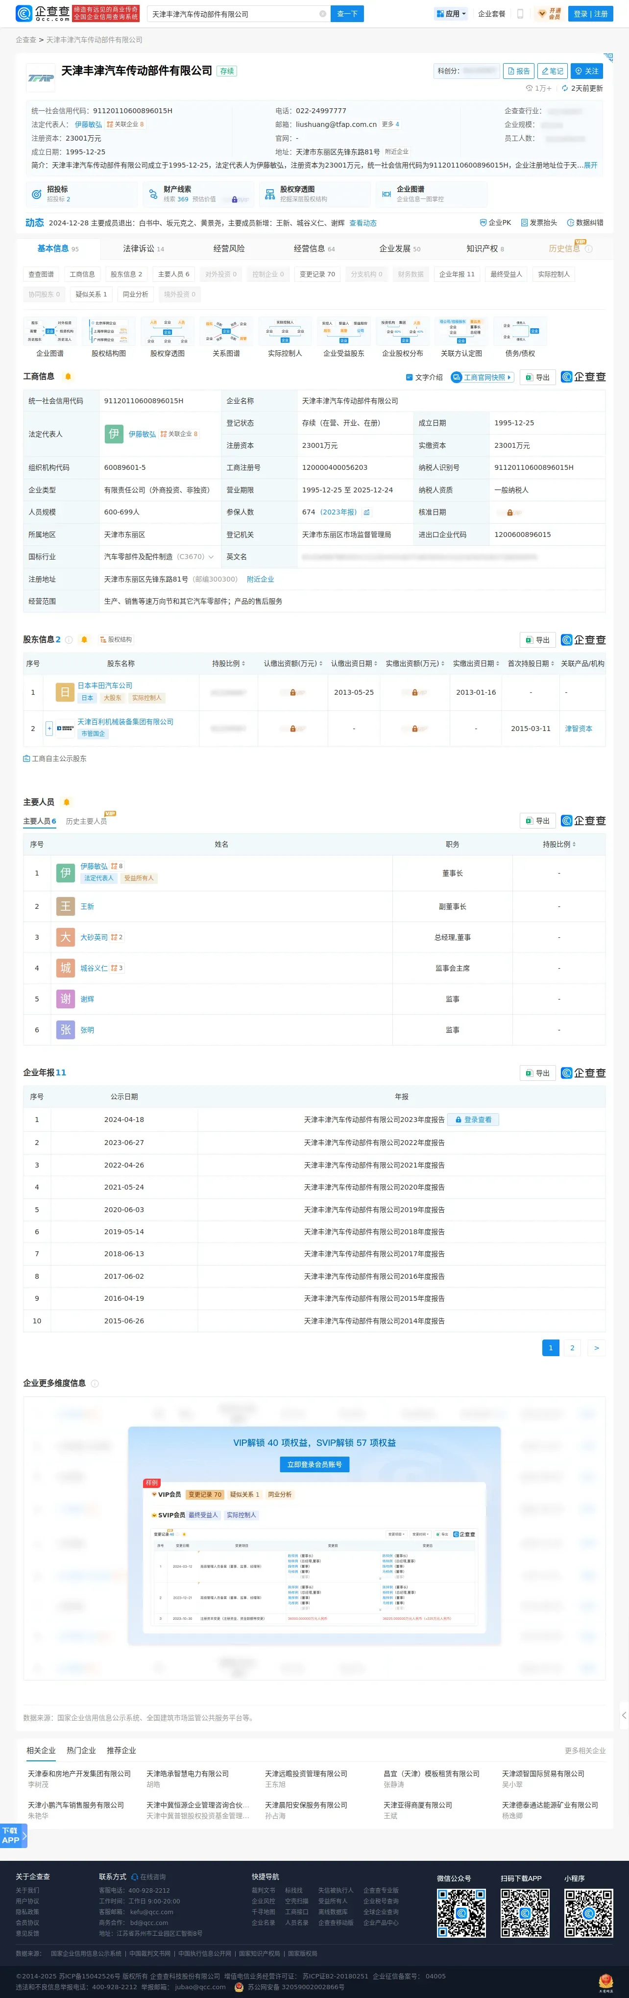This screenshot has width=629, height=1998.
Task: Switch to the 法律诉讼 tab
Action: point(144,249)
